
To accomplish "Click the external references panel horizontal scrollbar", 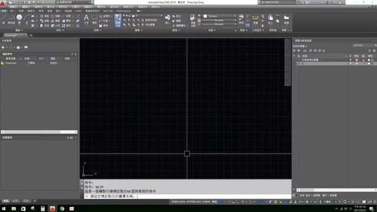I will click(39, 132).
